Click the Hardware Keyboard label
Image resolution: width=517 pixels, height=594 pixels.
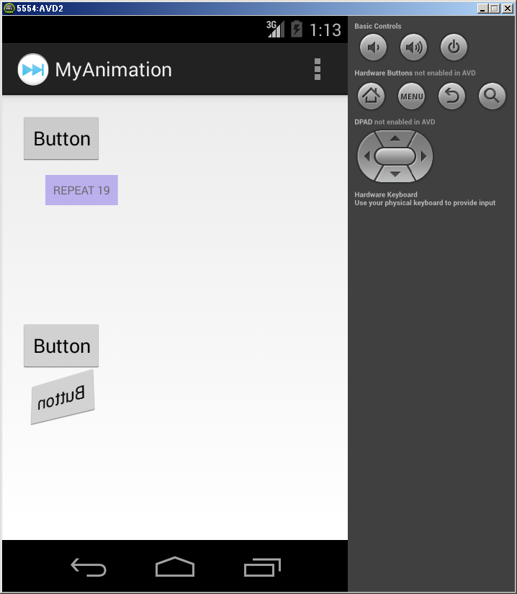point(386,194)
